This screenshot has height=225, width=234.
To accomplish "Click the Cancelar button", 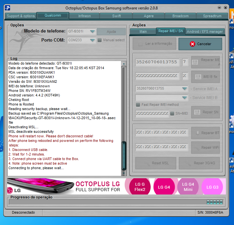I will click(x=200, y=44).
